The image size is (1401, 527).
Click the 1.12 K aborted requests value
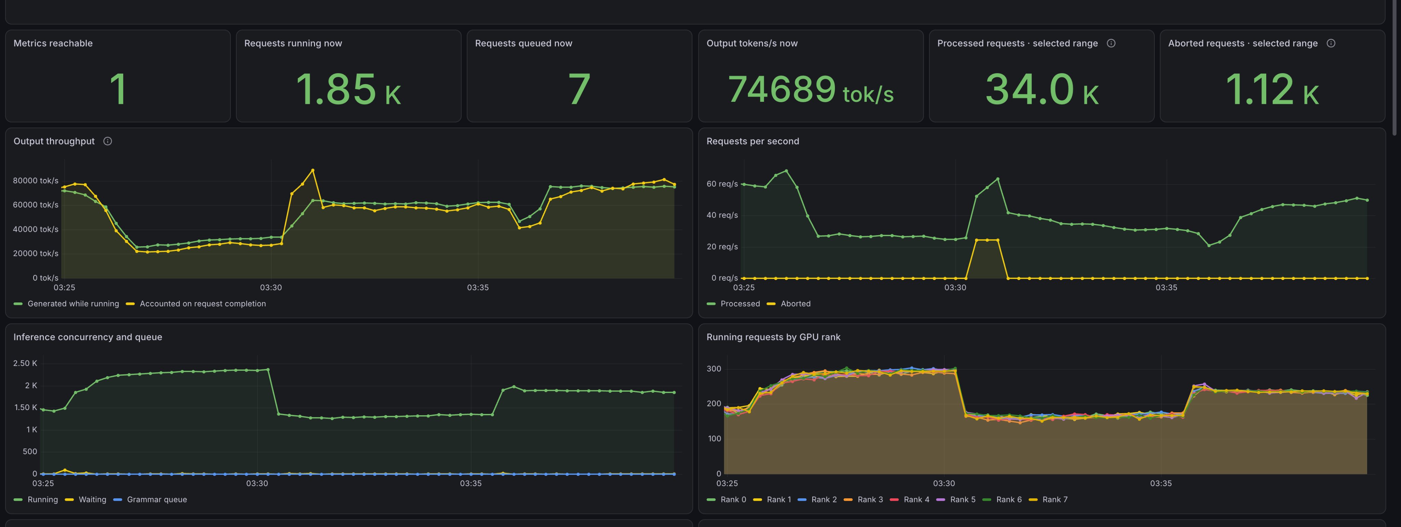click(1272, 89)
